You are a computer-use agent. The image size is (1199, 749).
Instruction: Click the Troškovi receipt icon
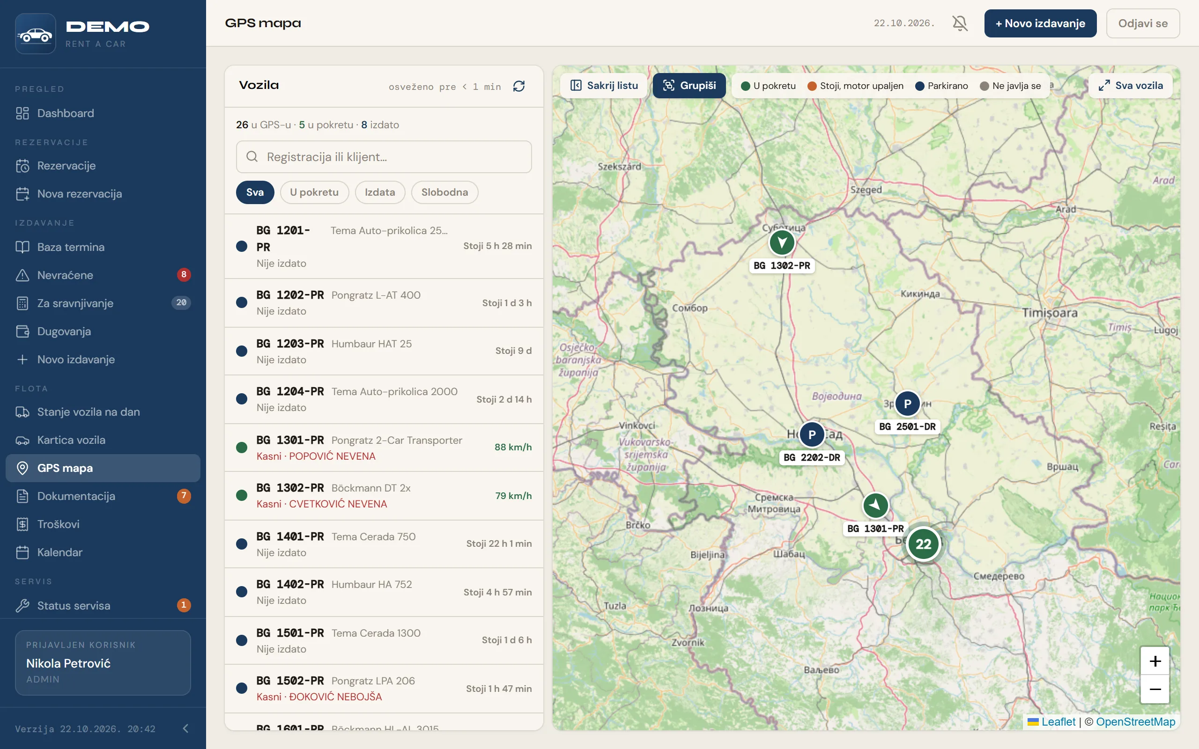[x=22, y=524]
